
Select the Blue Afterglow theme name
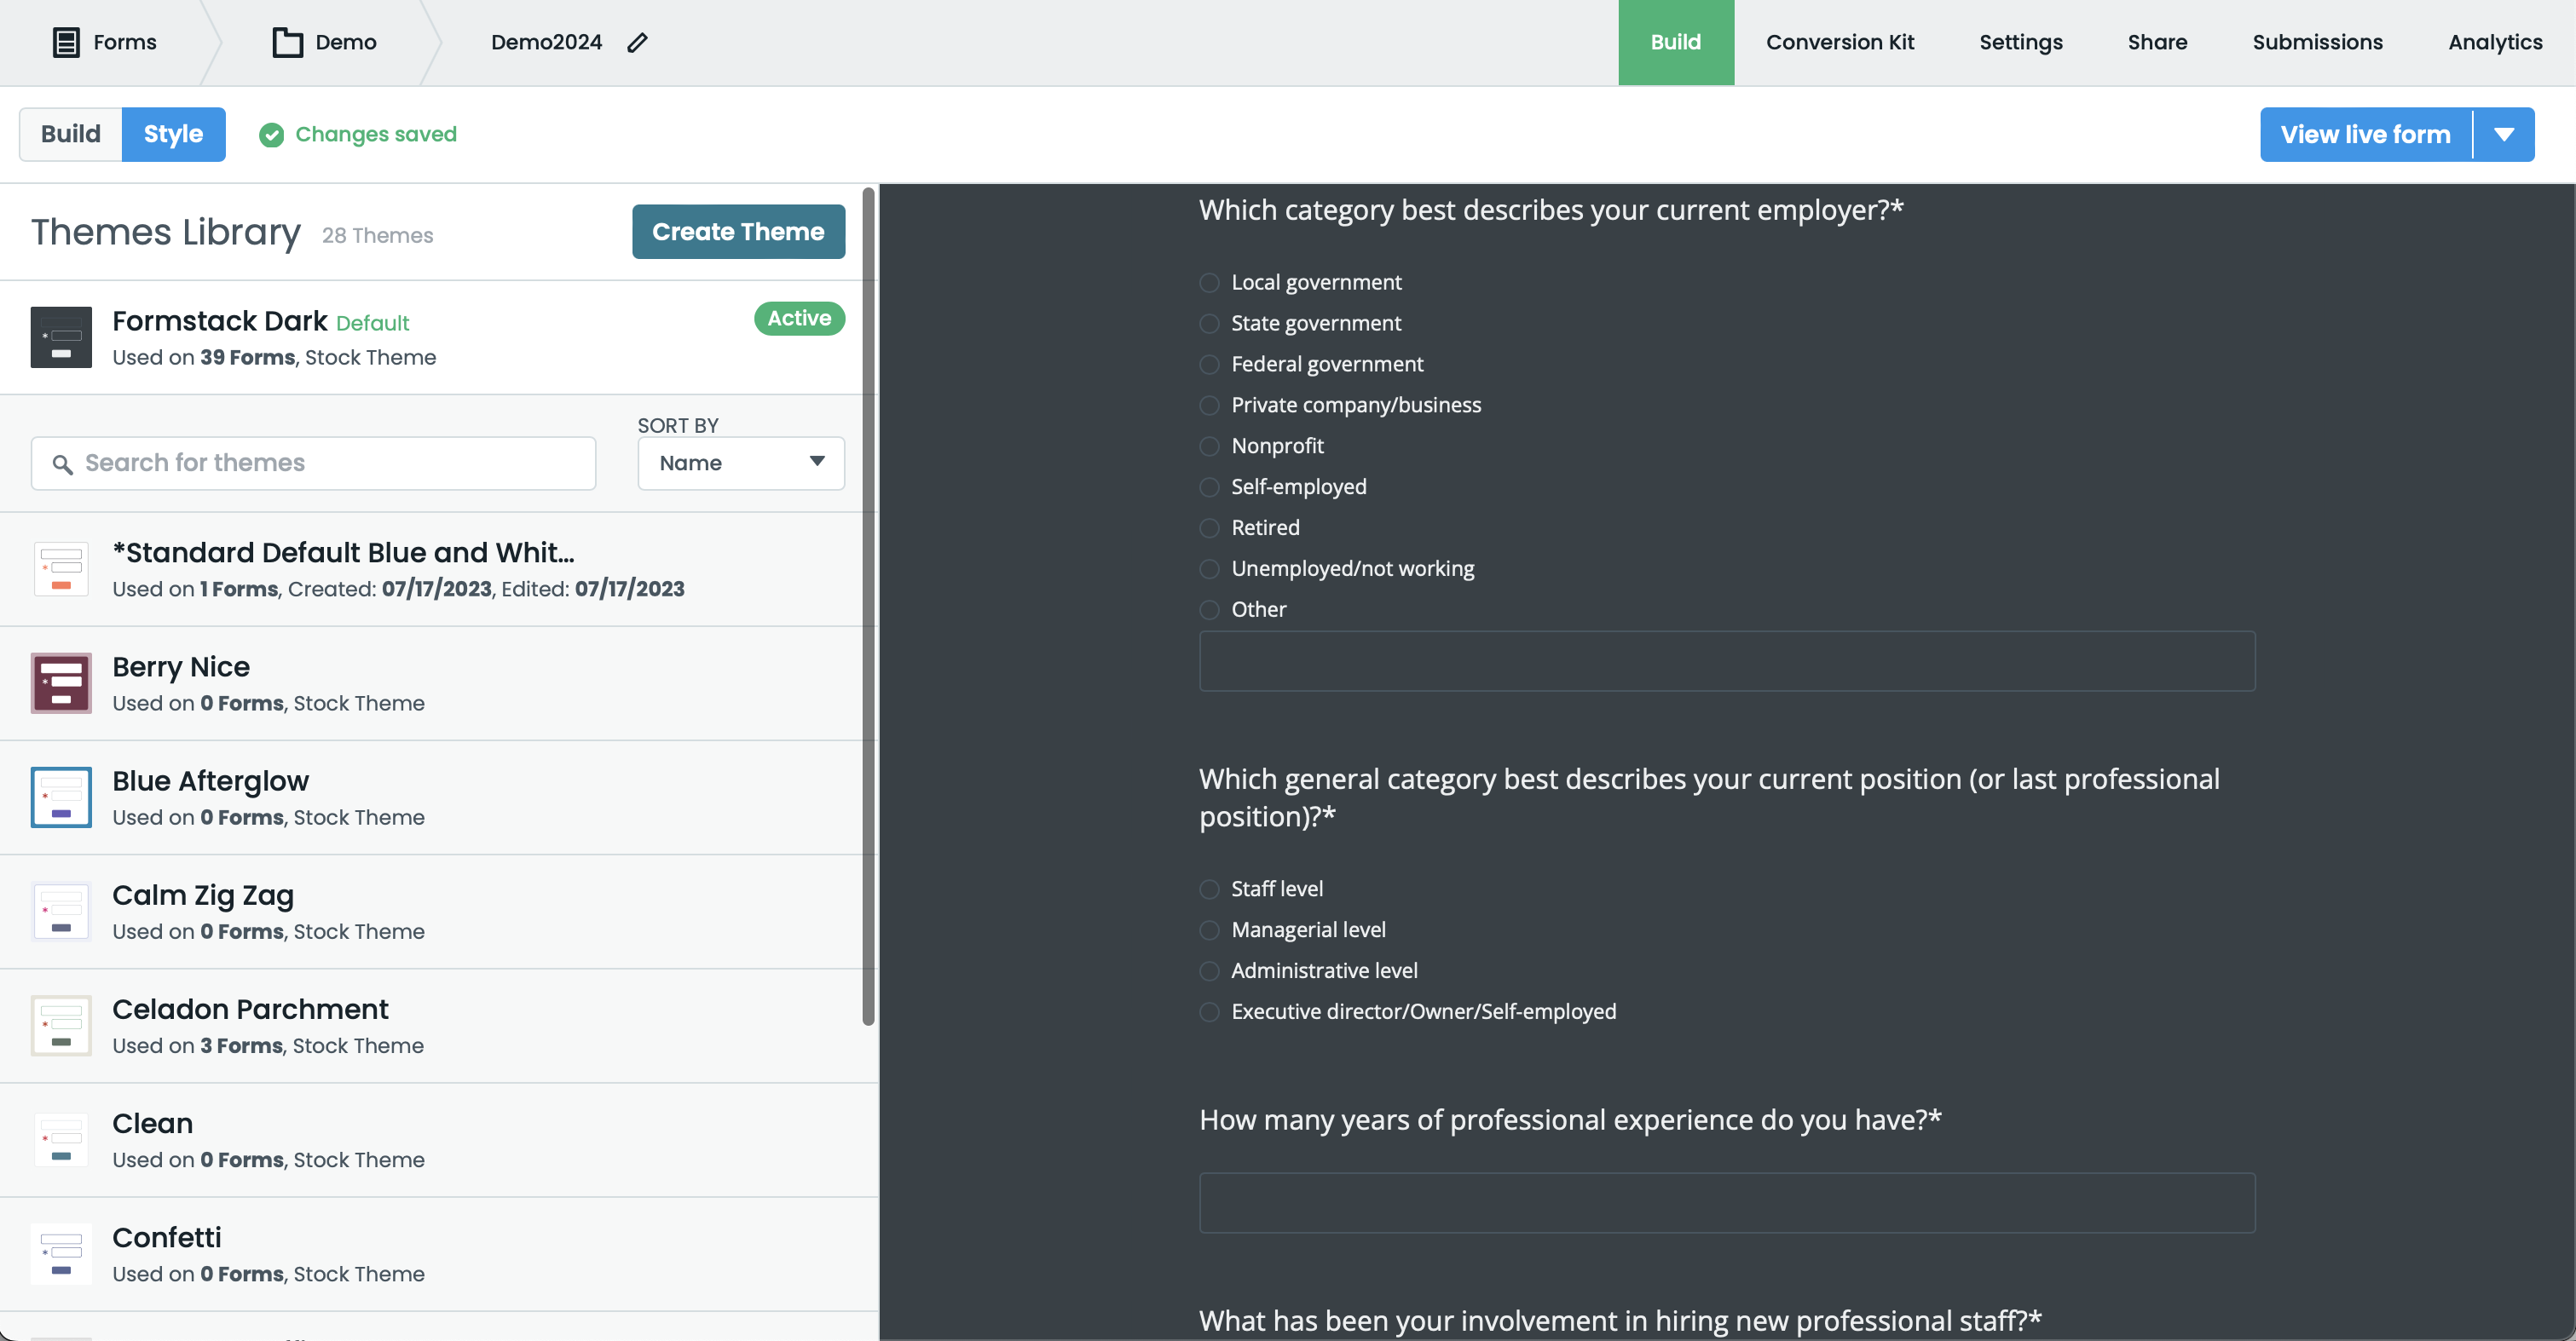210,780
